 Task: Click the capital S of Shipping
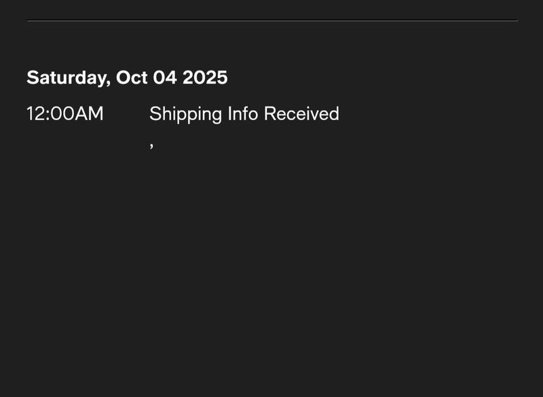coord(155,114)
